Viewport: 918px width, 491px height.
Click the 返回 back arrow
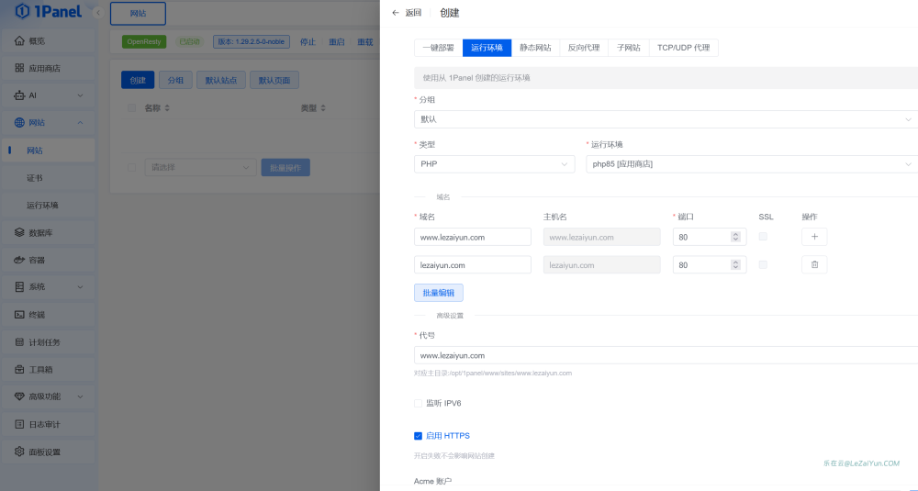(396, 13)
